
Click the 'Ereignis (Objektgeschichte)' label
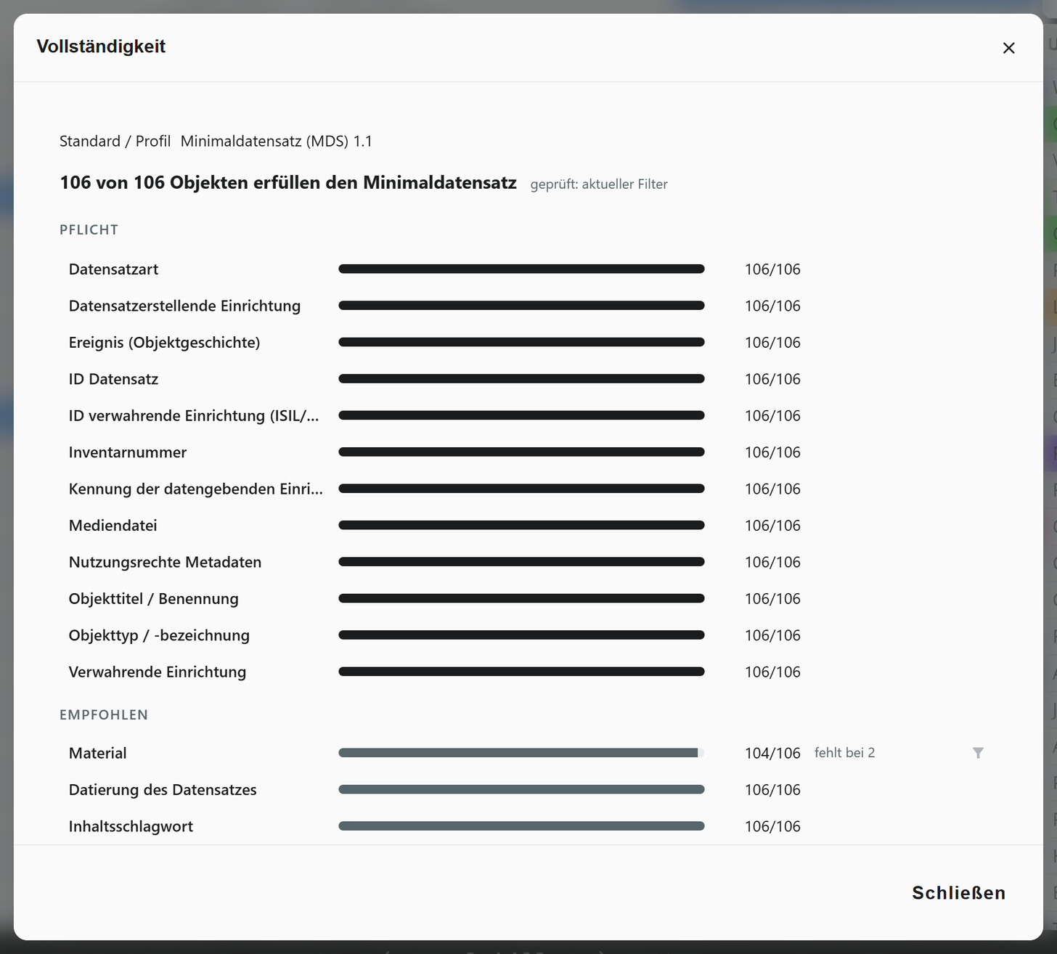point(164,343)
